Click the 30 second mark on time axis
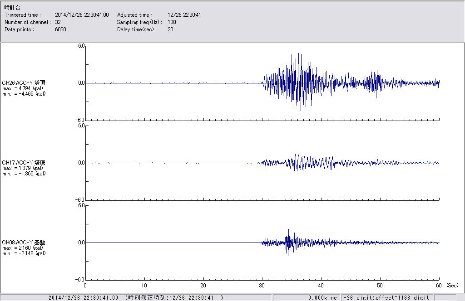The height and width of the screenshot is (301, 465). pyautogui.click(x=262, y=286)
